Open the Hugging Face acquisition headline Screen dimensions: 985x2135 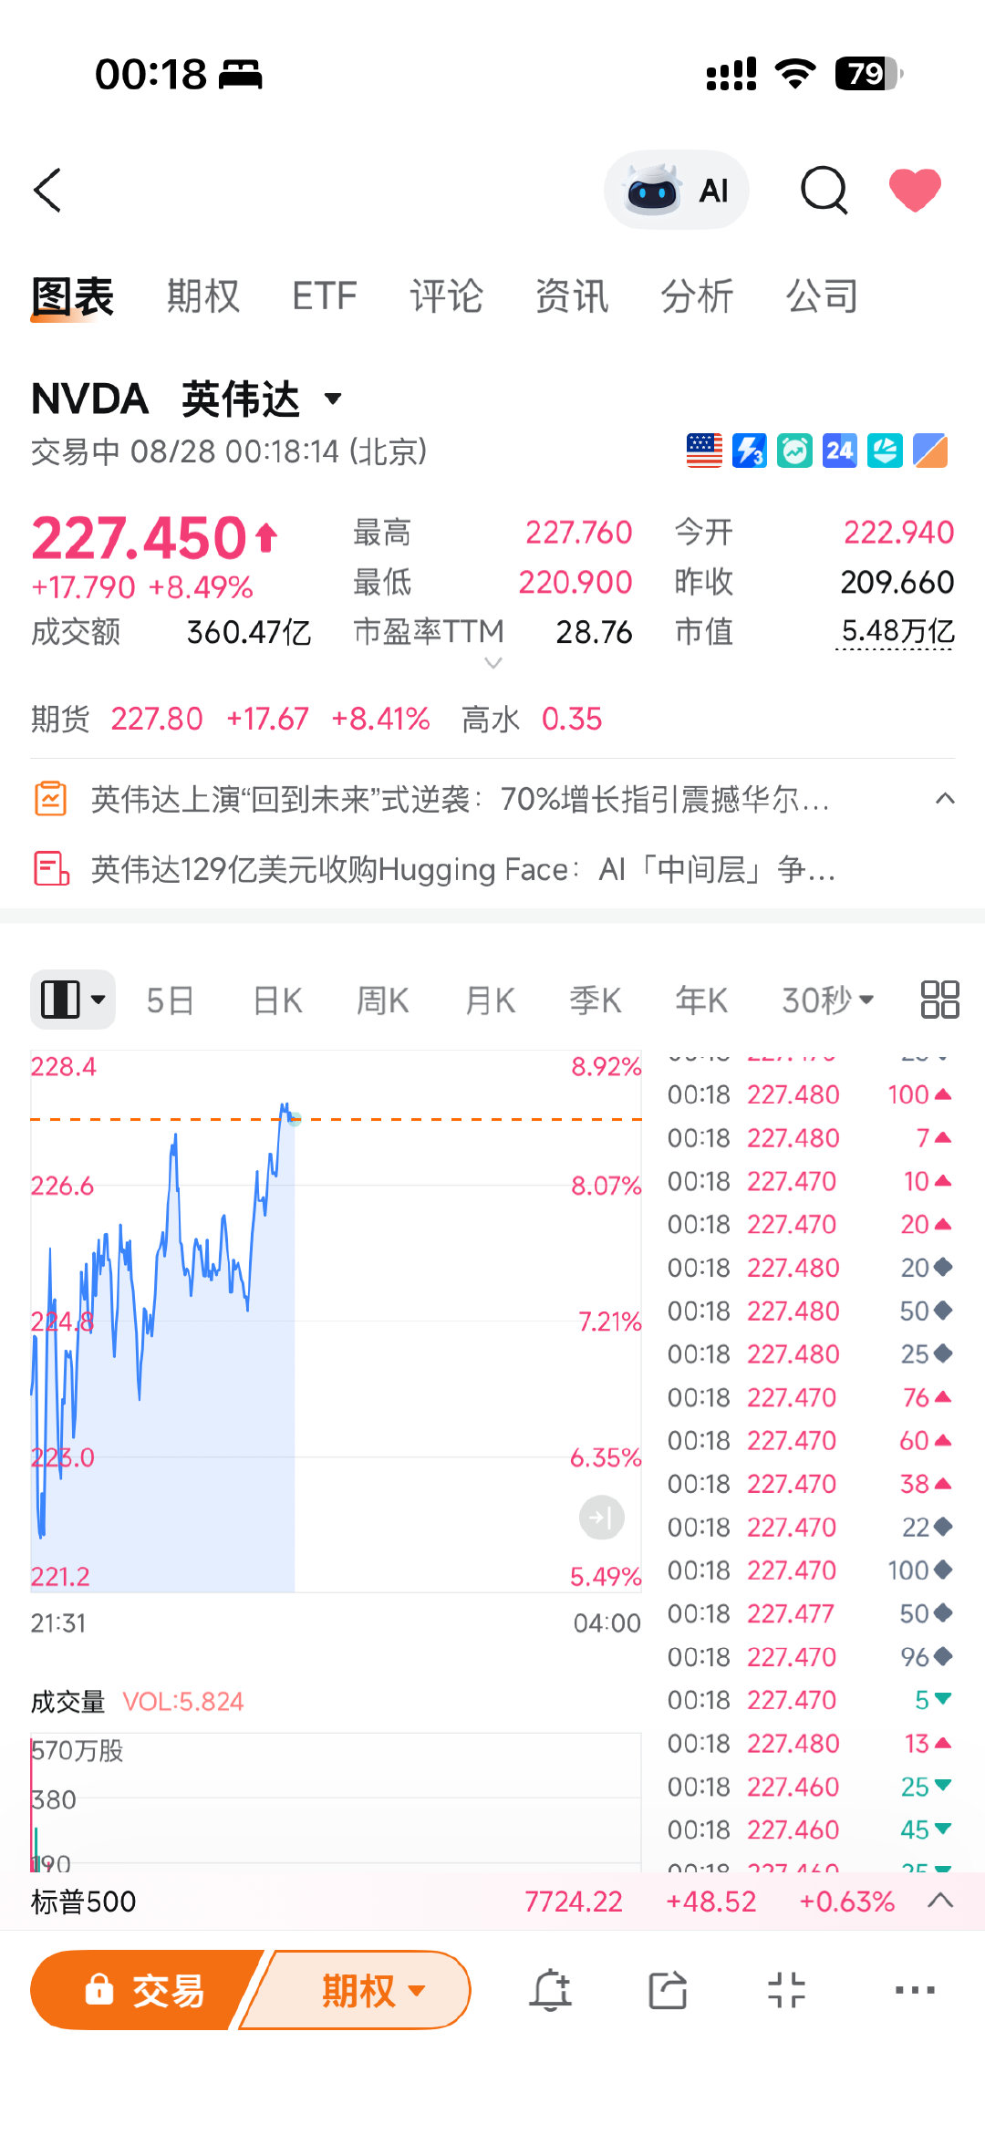click(x=463, y=869)
